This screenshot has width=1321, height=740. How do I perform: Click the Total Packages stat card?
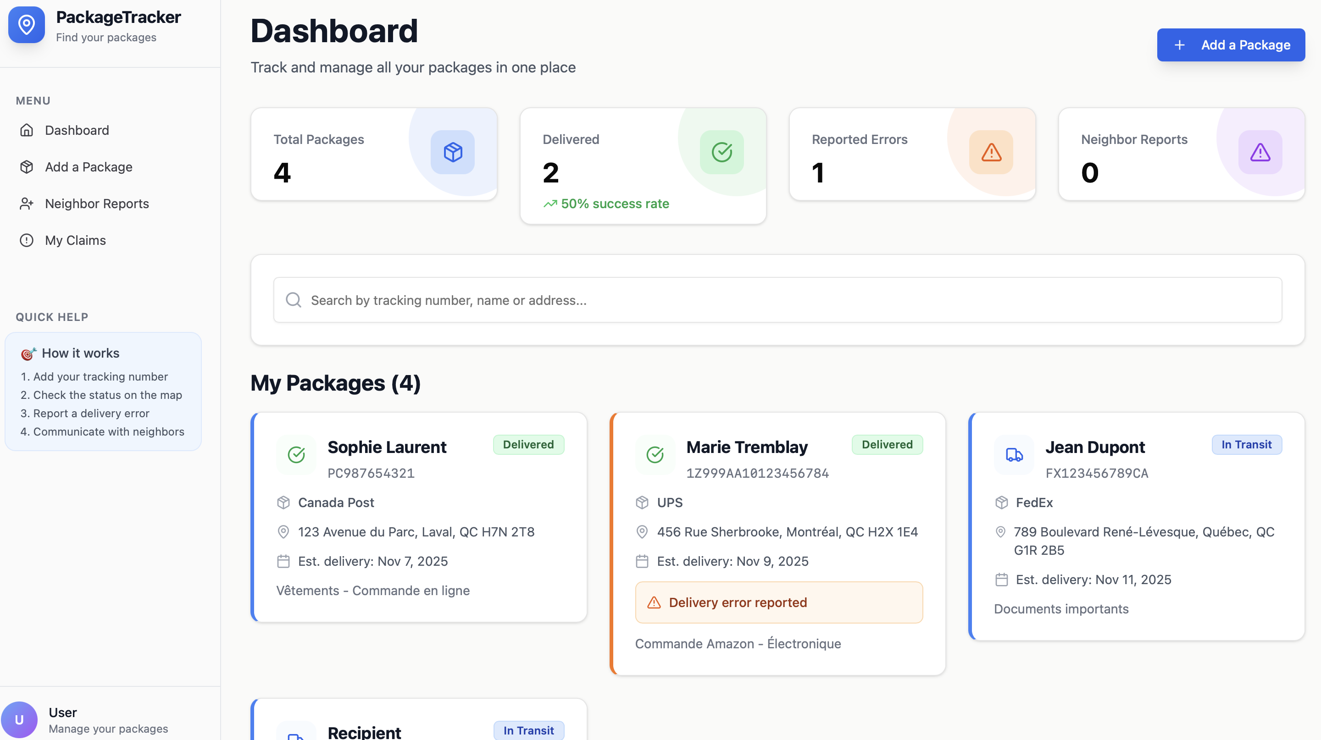coord(374,154)
